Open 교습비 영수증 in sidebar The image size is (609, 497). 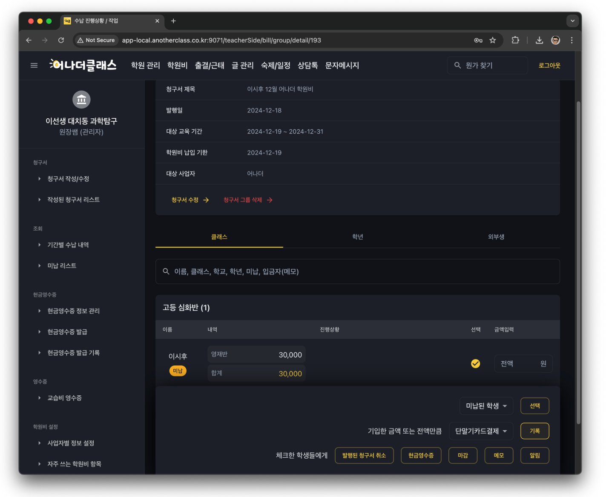click(x=64, y=398)
